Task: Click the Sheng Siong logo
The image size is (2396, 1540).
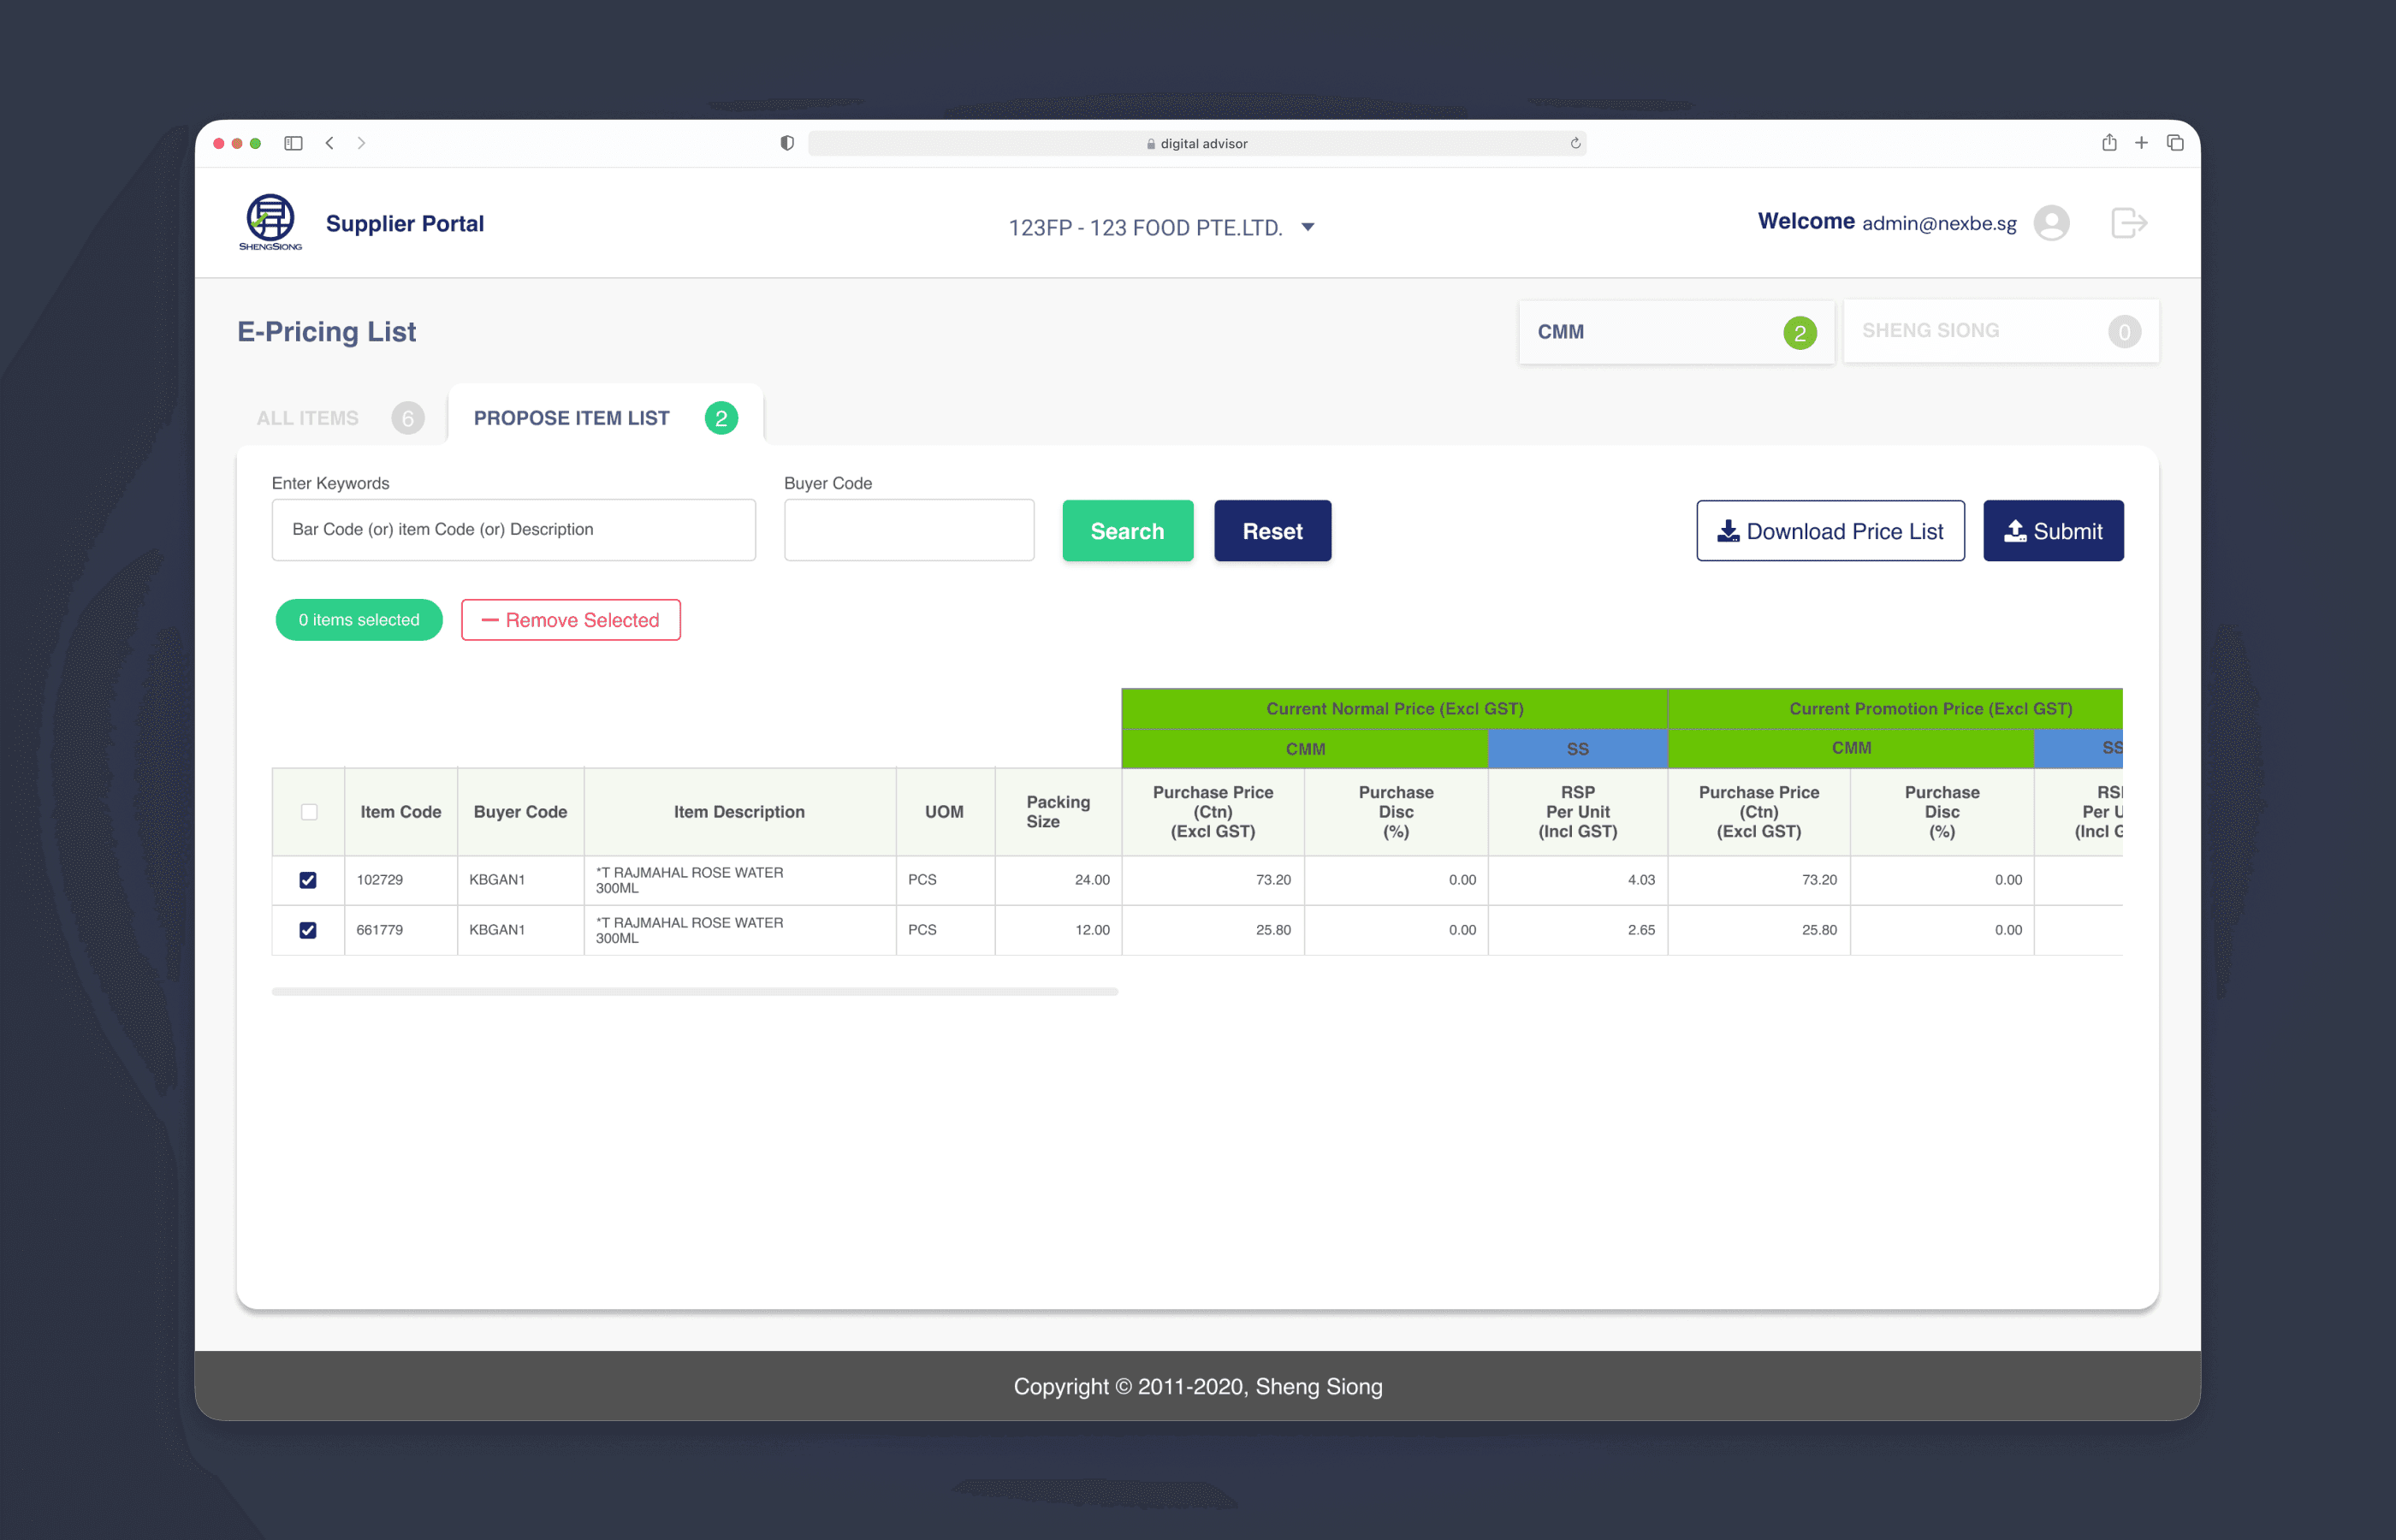Action: (x=270, y=222)
